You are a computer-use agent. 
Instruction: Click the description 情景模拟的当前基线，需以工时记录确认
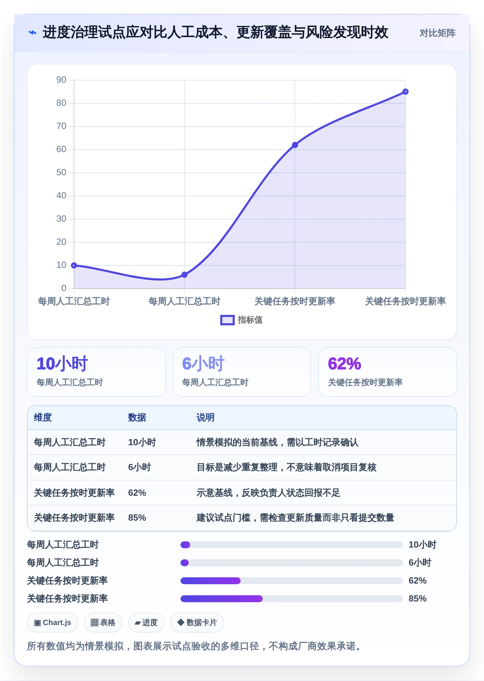click(x=278, y=442)
